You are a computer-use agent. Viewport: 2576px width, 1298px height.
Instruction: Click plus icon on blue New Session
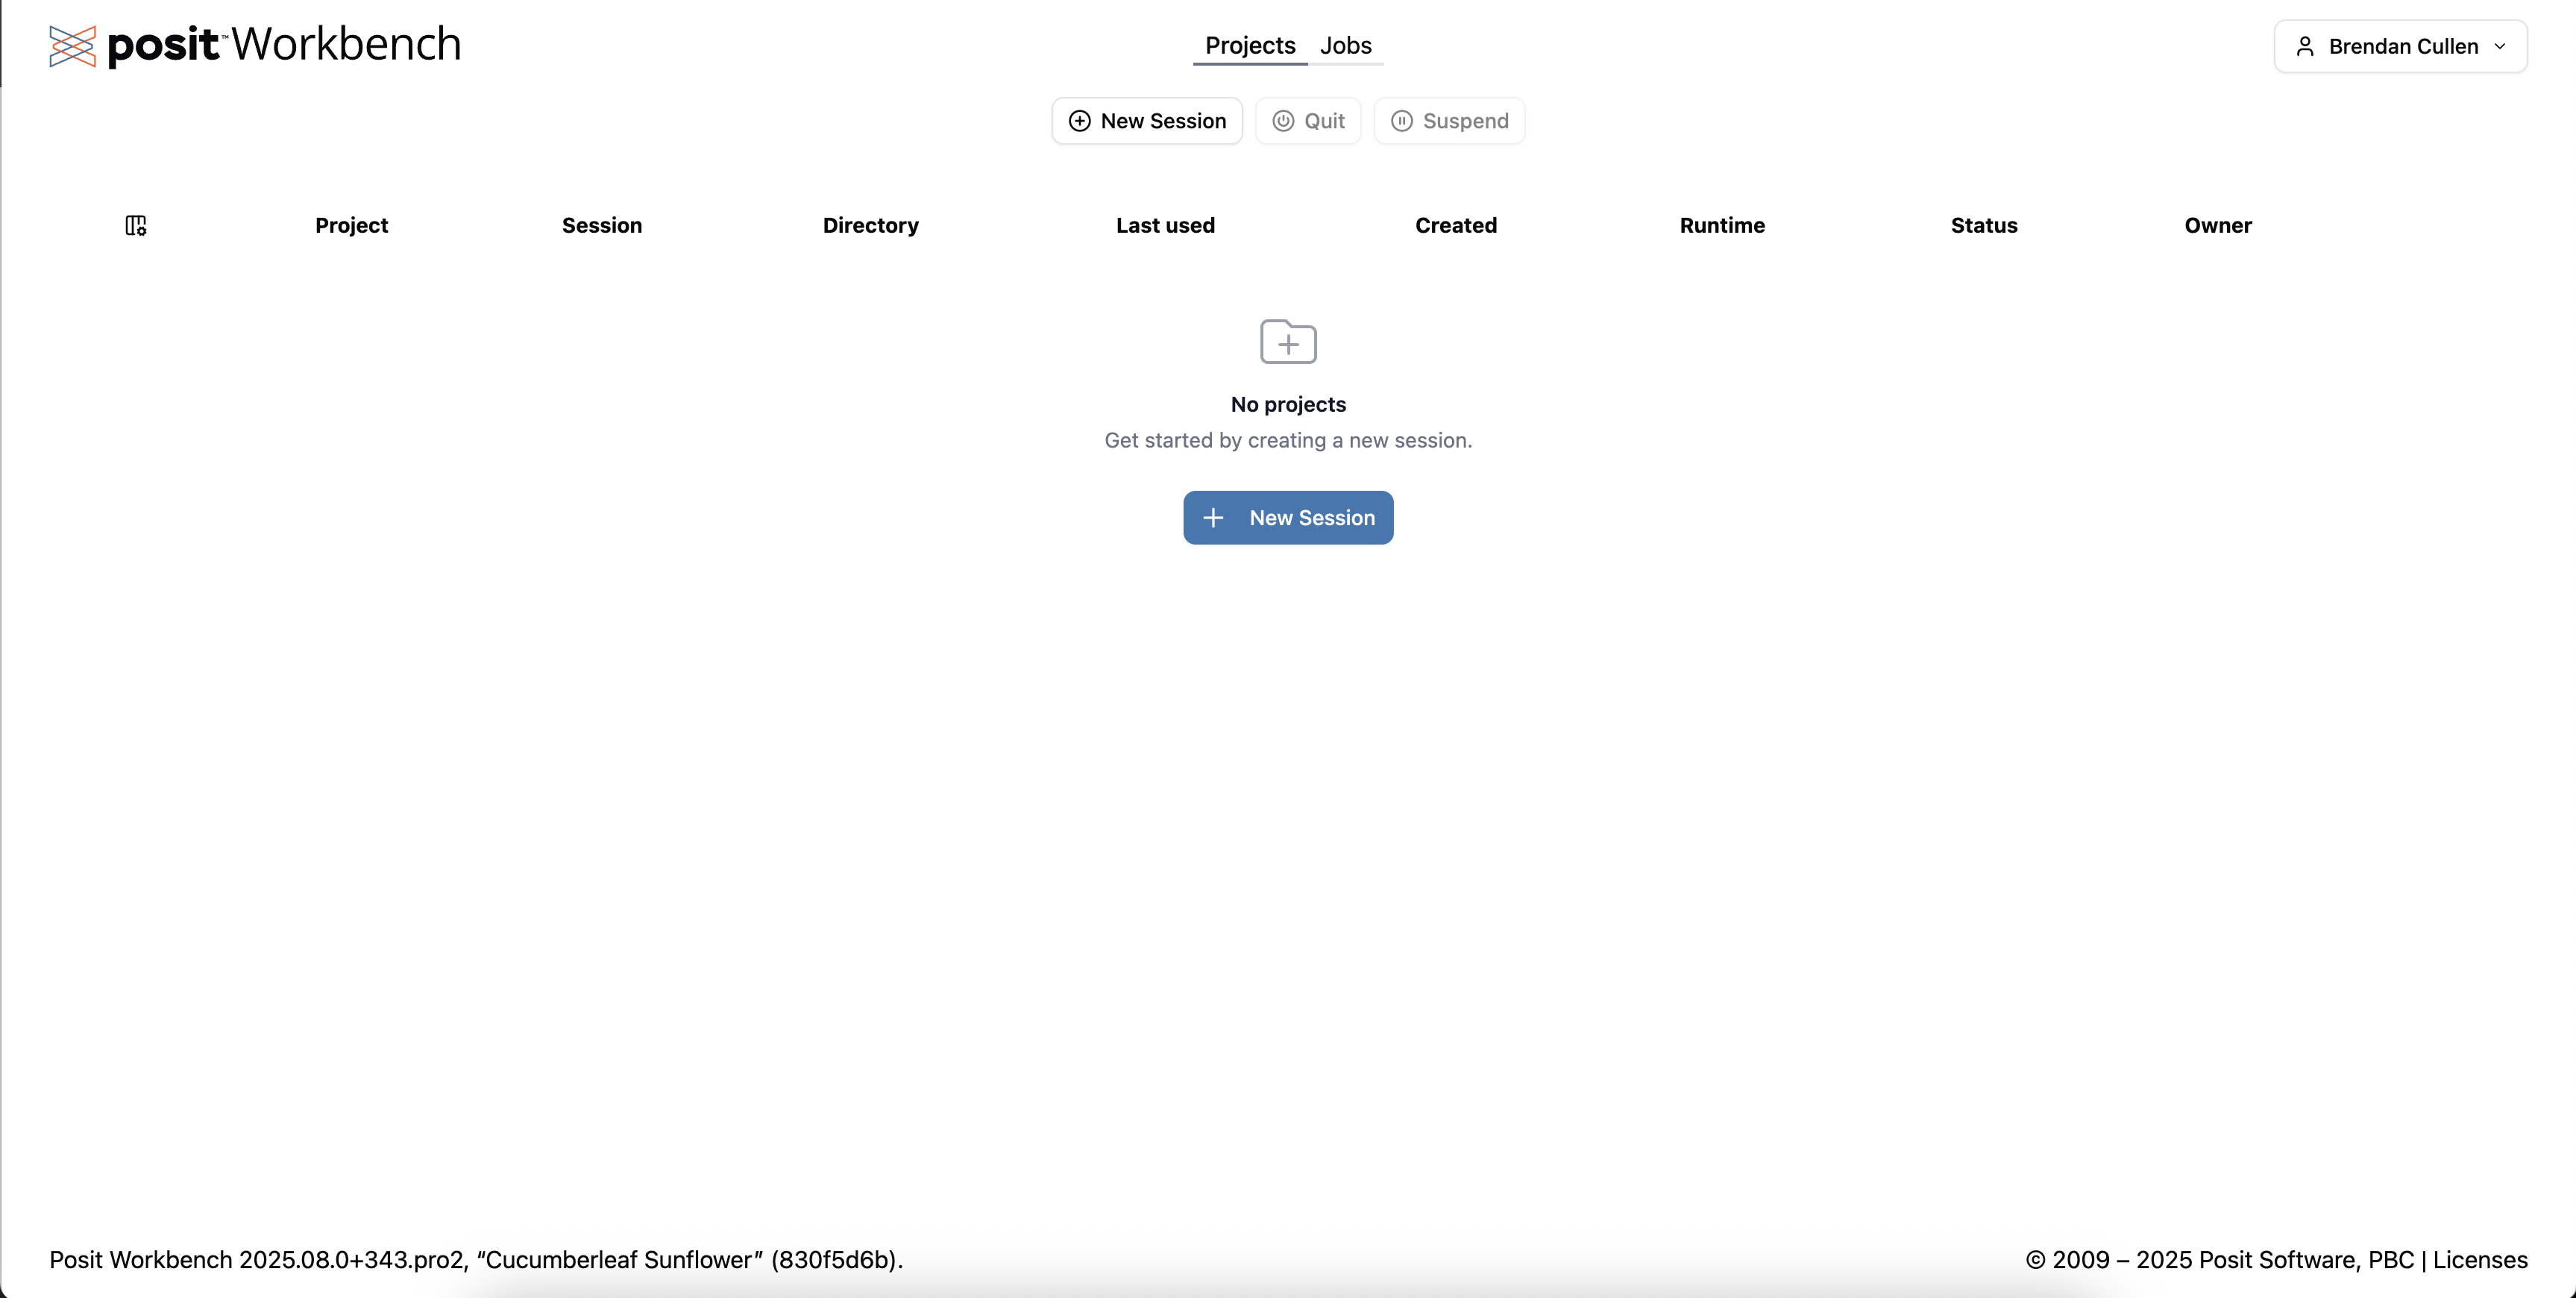pyautogui.click(x=1213, y=518)
